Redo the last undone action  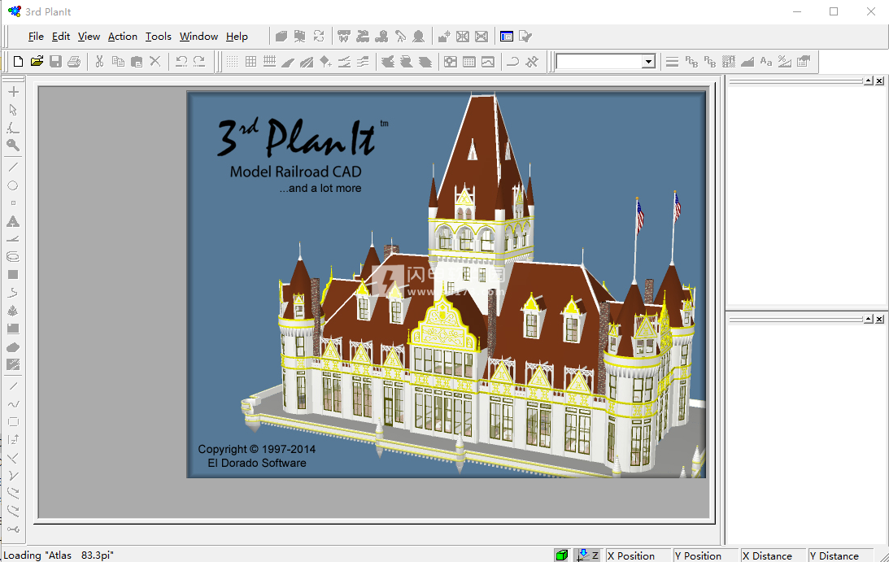pos(199,61)
